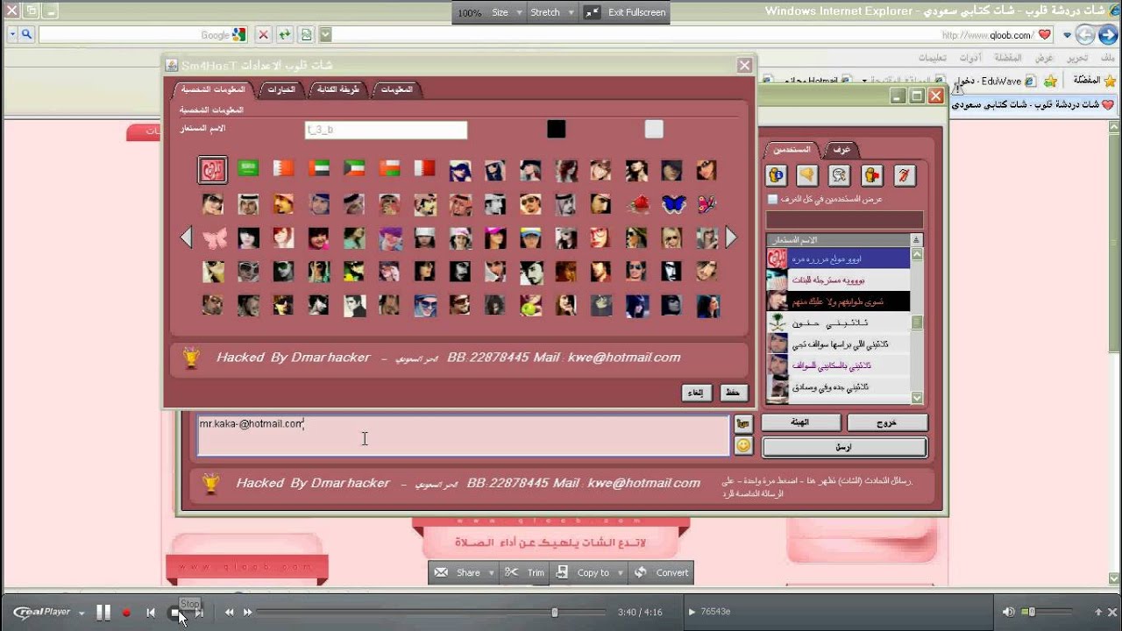Click the cancel button in settings dialog

click(x=697, y=393)
